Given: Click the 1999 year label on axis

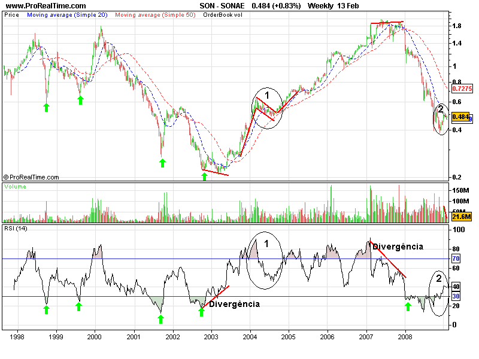Looking at the screenshot, I should pyautogui.click(x=56, y=337).
